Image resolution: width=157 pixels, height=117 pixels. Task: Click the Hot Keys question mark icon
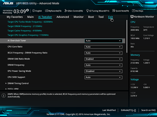click(x=133, y=11)
